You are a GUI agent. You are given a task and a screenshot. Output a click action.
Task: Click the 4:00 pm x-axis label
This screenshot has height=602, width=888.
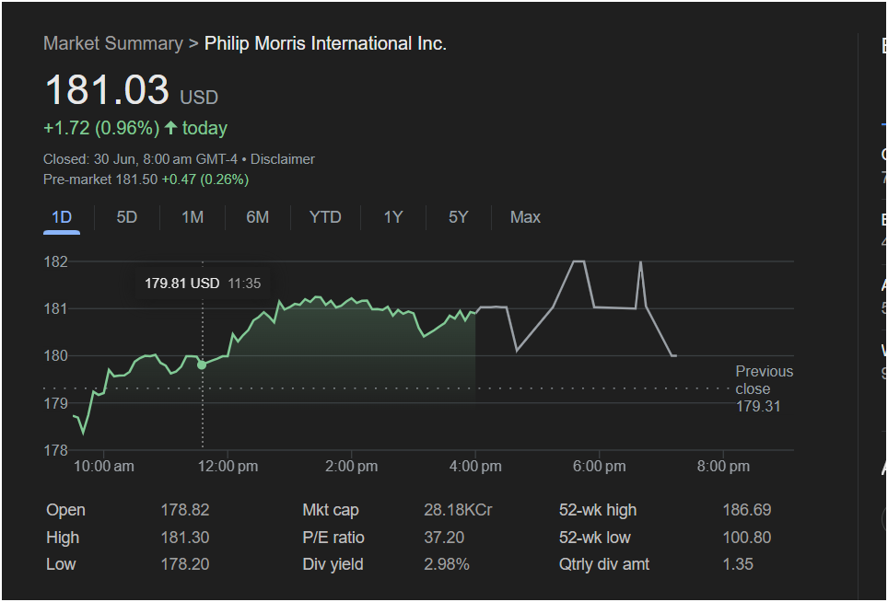pyautogui.click(x=475, y=466)
